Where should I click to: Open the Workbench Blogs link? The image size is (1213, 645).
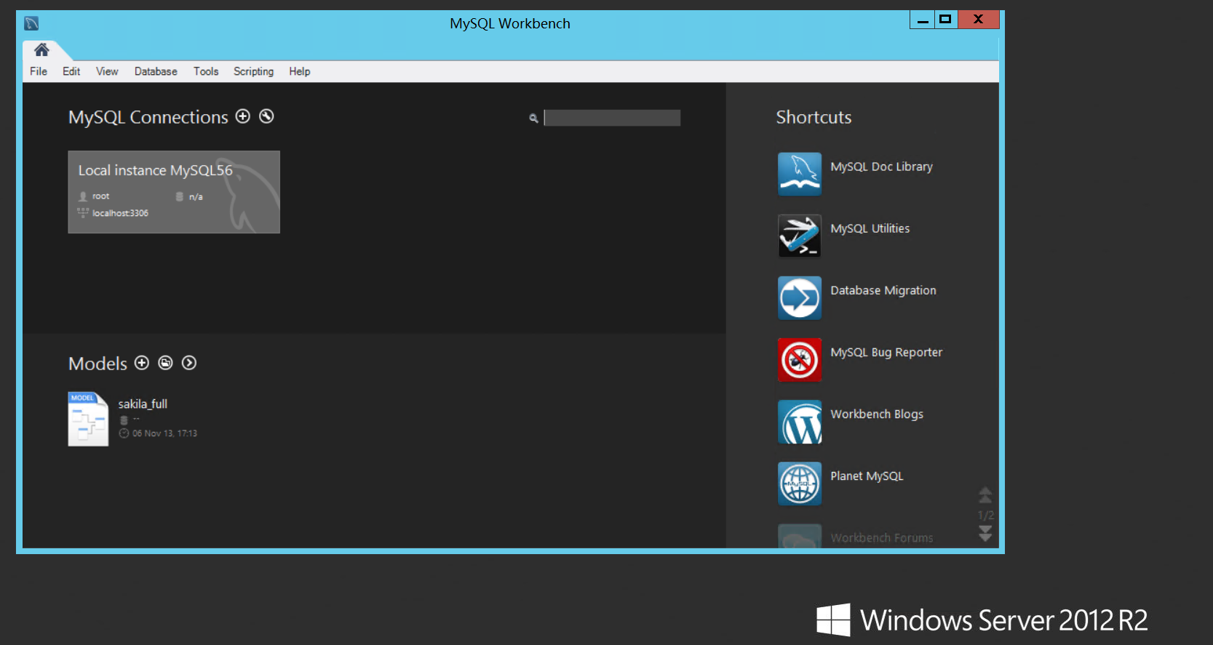pyautogui.click(x=877, y=414)
